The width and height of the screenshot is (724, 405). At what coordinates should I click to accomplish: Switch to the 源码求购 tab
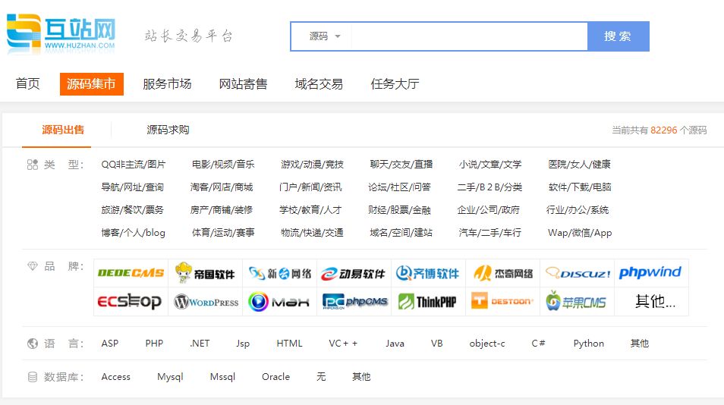click(168, 130)
